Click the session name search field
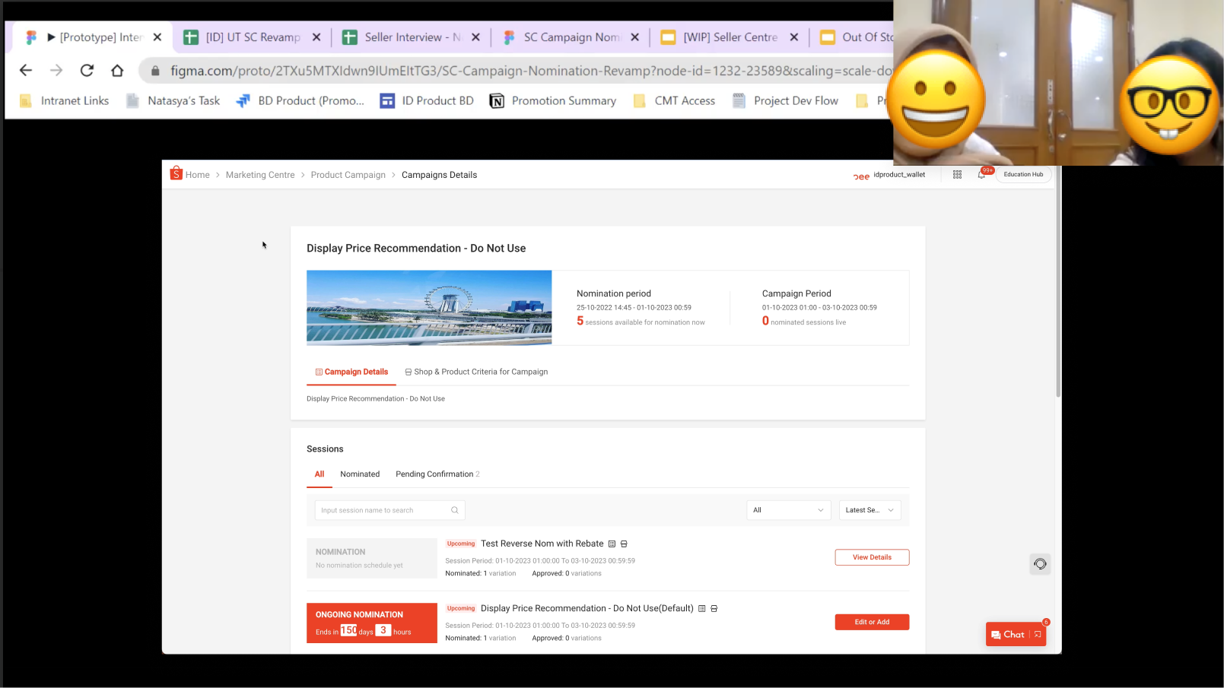1224x688 pixels. tap(389, 510)
